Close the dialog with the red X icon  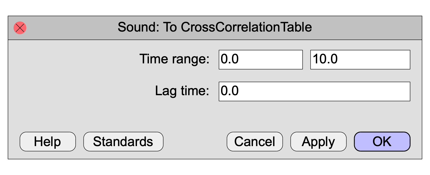click(x=20, y=28)
